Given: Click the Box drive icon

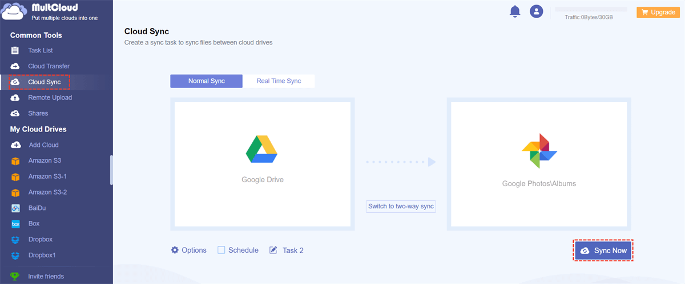Looking at the screenshot, I should [15, 224].
